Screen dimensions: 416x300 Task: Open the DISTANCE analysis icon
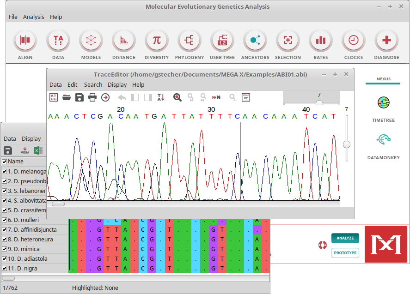tap(123, 40)
